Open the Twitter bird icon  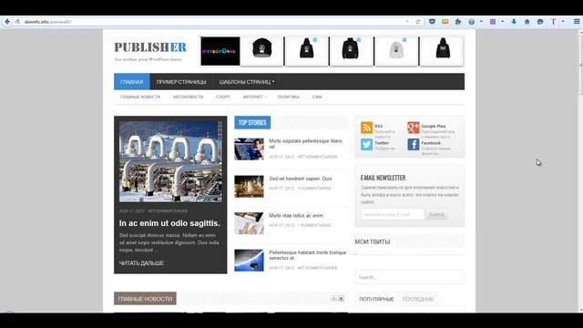click(x=366, y=144)
